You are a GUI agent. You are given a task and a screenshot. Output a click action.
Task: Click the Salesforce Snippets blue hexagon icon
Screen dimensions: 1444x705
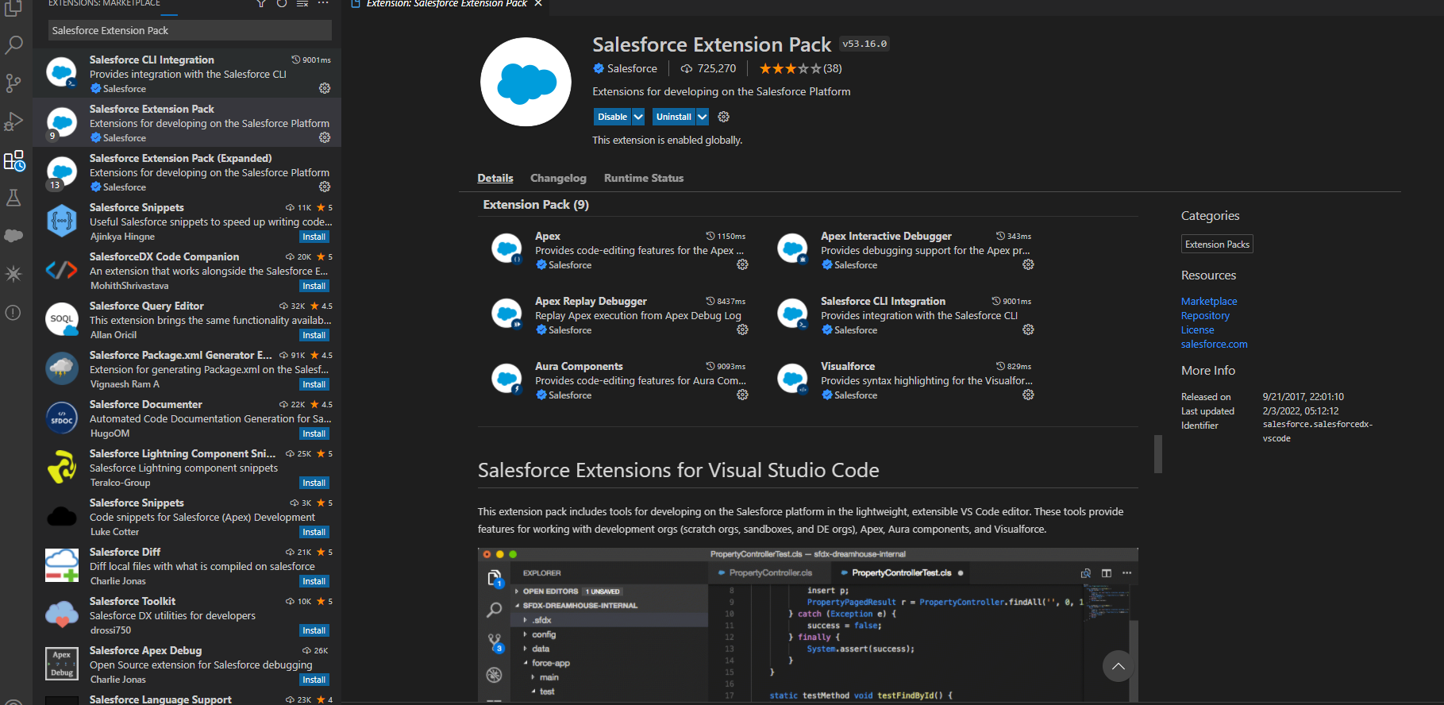(x=62, y=222)
